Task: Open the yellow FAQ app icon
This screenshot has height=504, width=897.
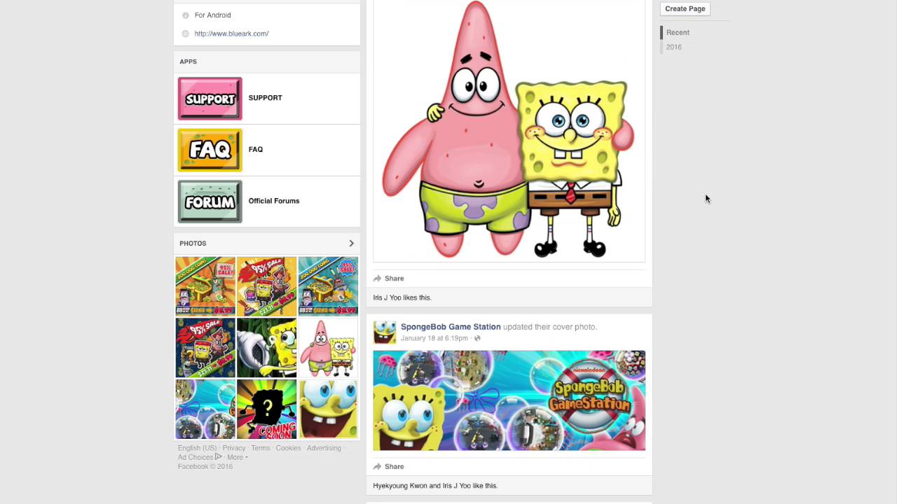Action: (210, 150)
